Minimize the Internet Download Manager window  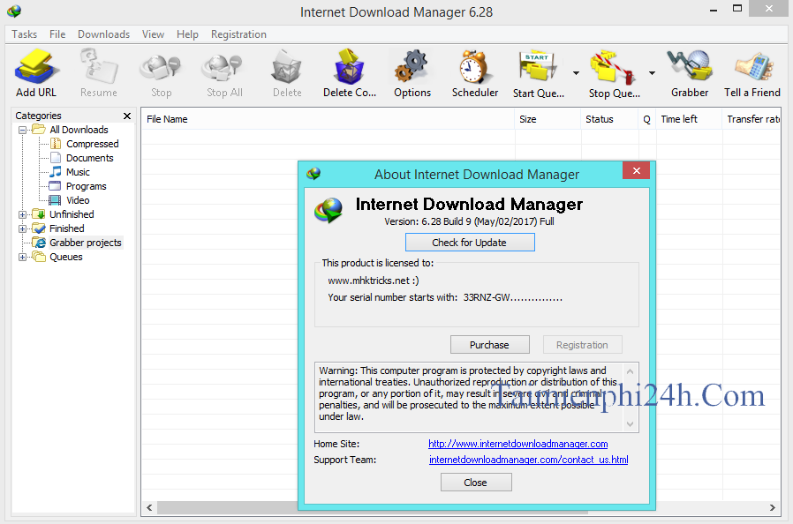pyautogui.click(x=714, y=10)
